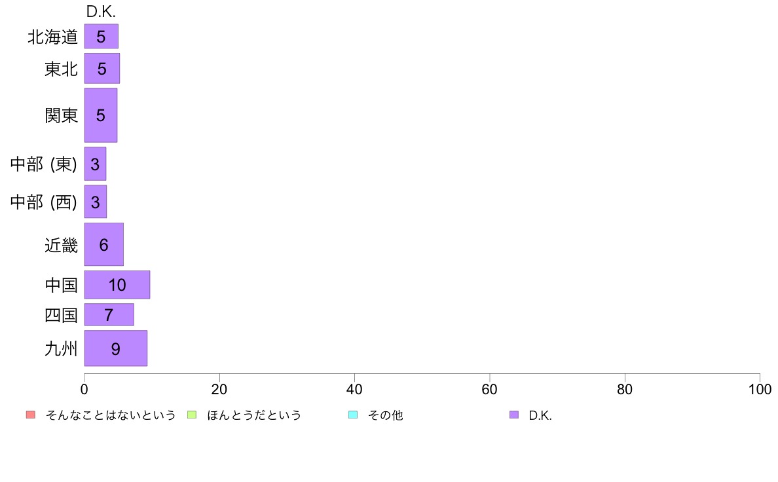Select the 東北 bar with value 5
This screenshot has width=778, height=482.
click(x=102, y=69)
